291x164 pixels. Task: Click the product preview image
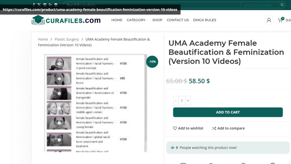pos(95,103)
